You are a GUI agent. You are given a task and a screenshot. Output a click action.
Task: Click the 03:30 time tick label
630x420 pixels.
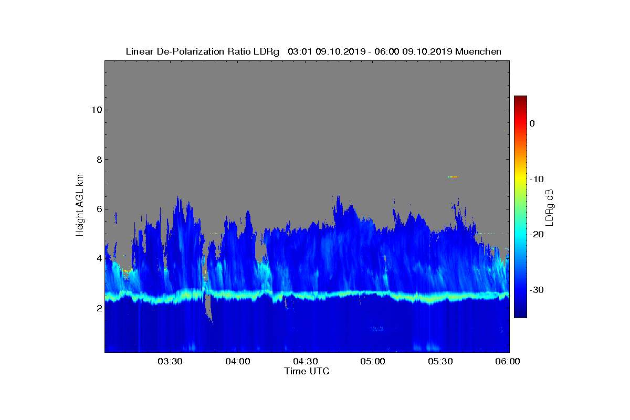point(170,361)
